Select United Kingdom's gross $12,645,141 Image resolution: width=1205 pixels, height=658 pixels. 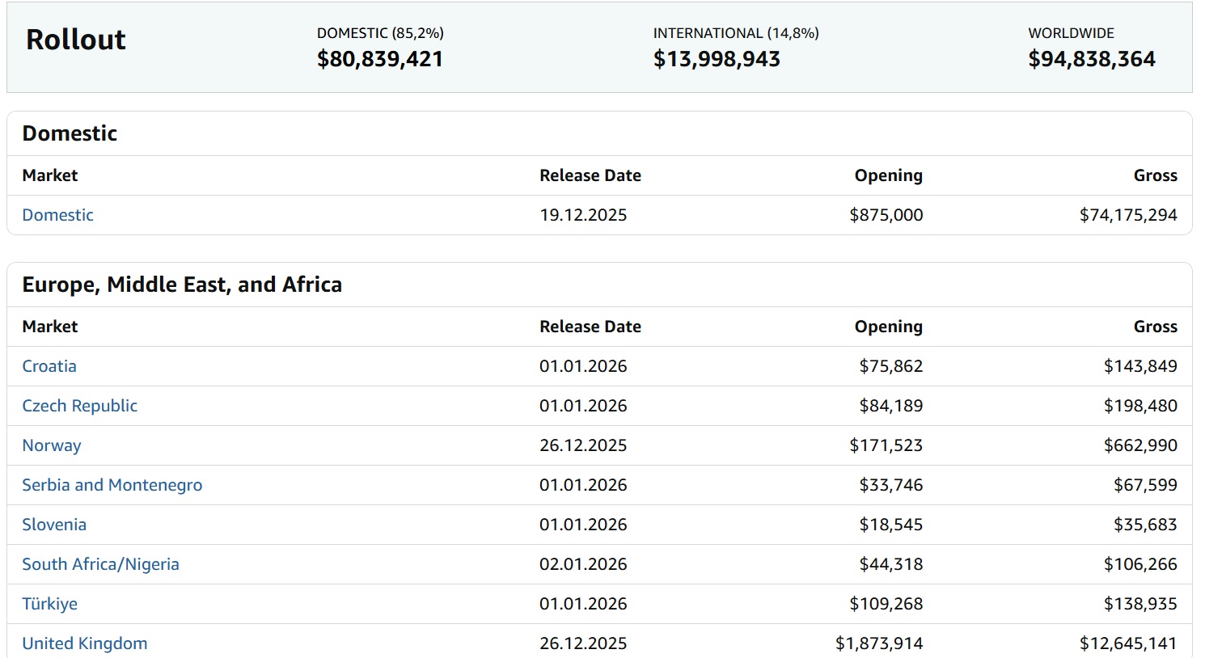click(1128, 643)
